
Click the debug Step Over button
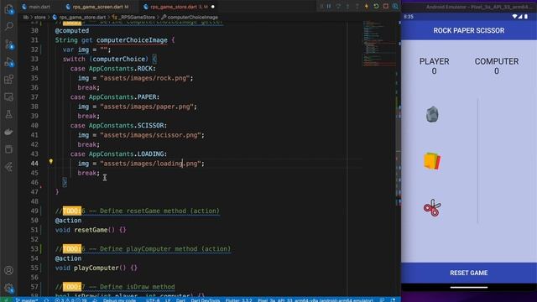point(338,6)
